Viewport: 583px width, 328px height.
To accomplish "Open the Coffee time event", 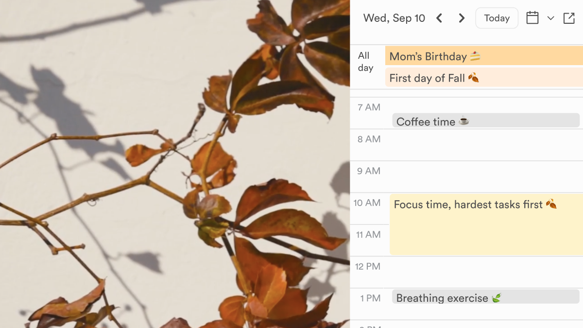I will (486, 121).
